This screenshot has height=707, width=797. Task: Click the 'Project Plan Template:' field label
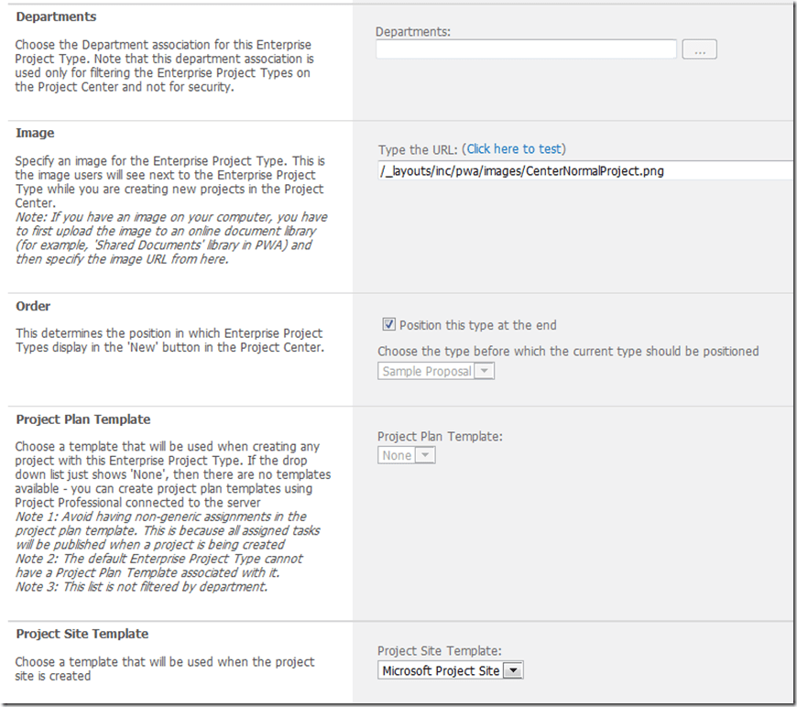(x=440, y=437)
